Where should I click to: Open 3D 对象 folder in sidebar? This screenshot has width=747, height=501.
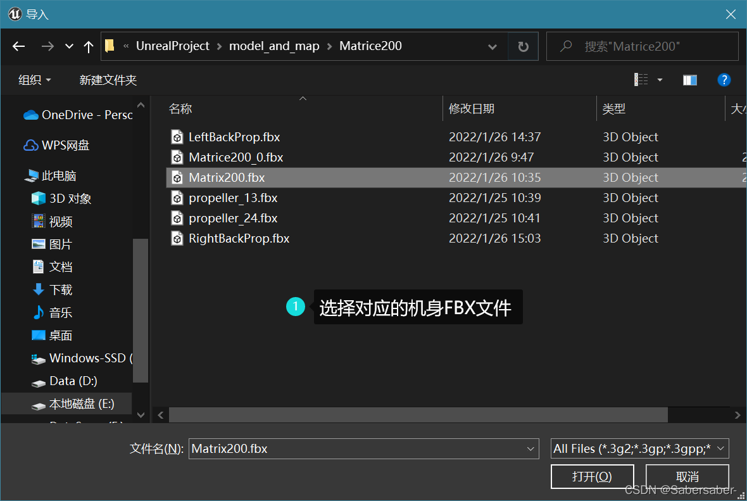coord(61,198)
